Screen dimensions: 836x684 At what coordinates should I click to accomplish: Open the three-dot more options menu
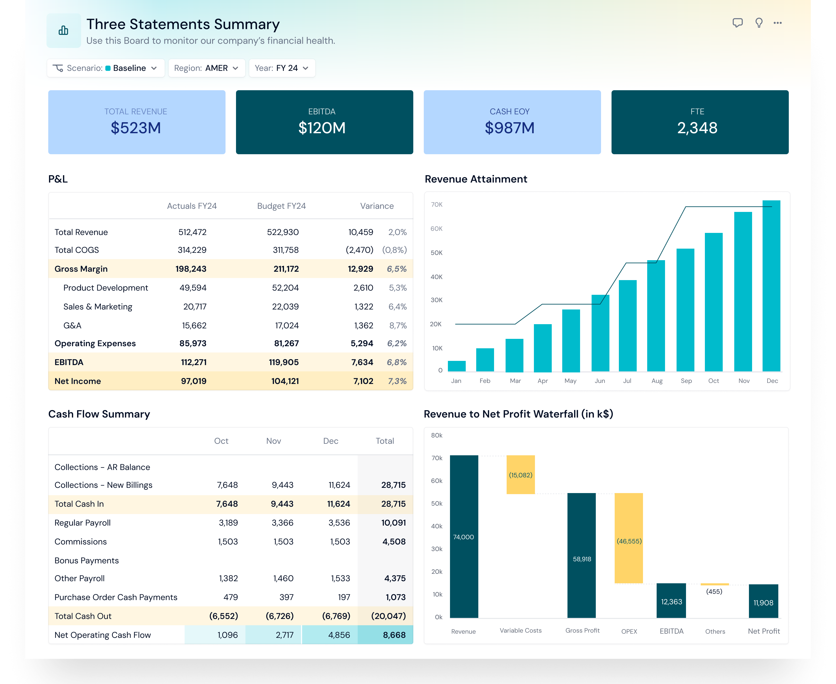(778, 23)
